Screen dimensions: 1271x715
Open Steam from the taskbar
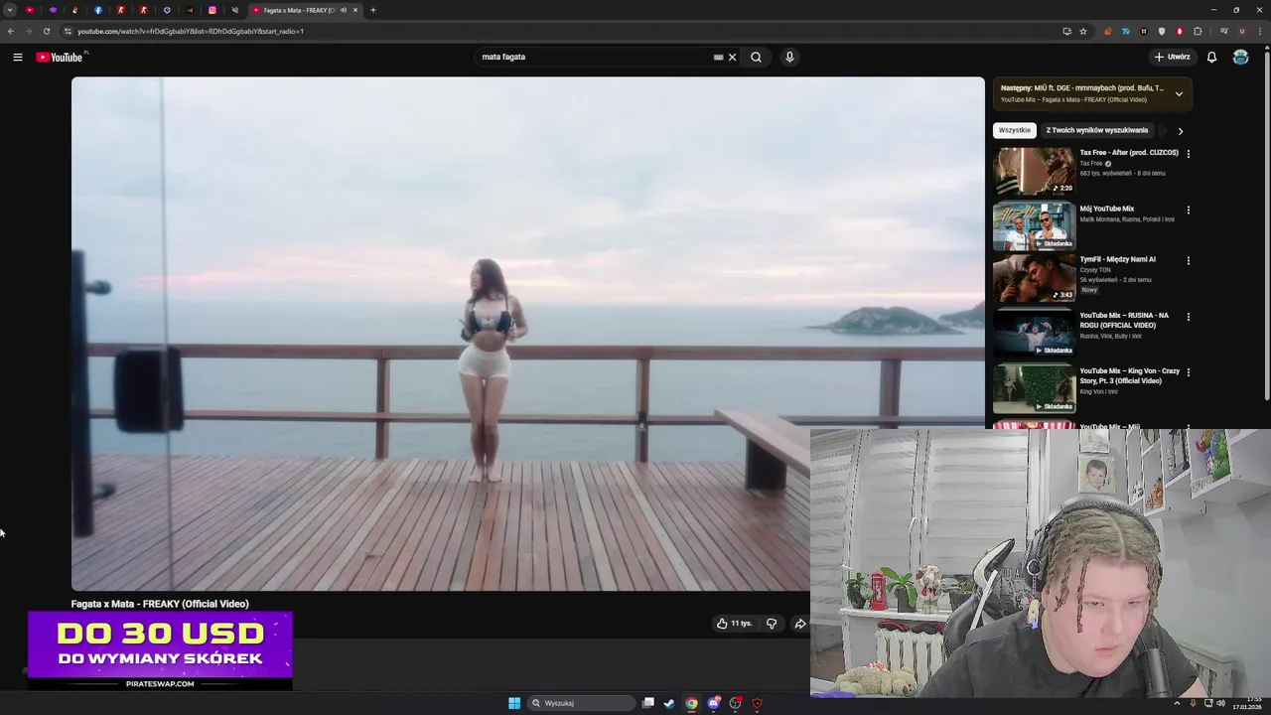[669, 703]
